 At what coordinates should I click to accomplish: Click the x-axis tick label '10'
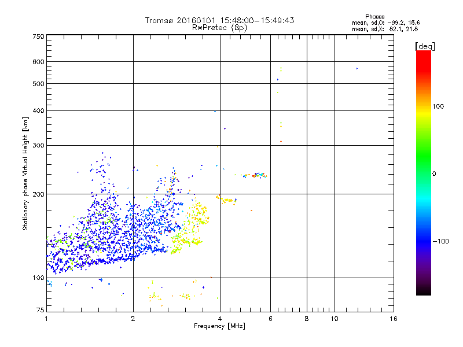click(335, 319)
